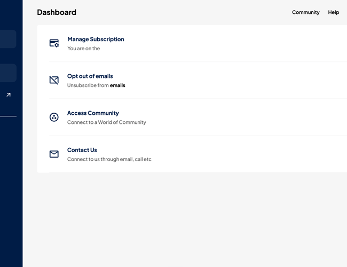The width and height of the screenshot is (347, 267).
Task: Click 'Connect to a World of Community' text
Action: [106, 122]
